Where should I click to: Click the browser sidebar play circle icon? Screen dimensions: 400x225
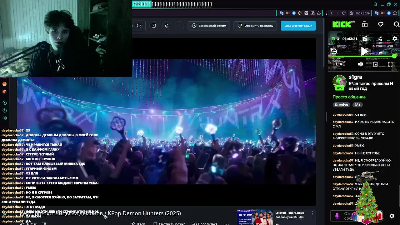point(4,103)
